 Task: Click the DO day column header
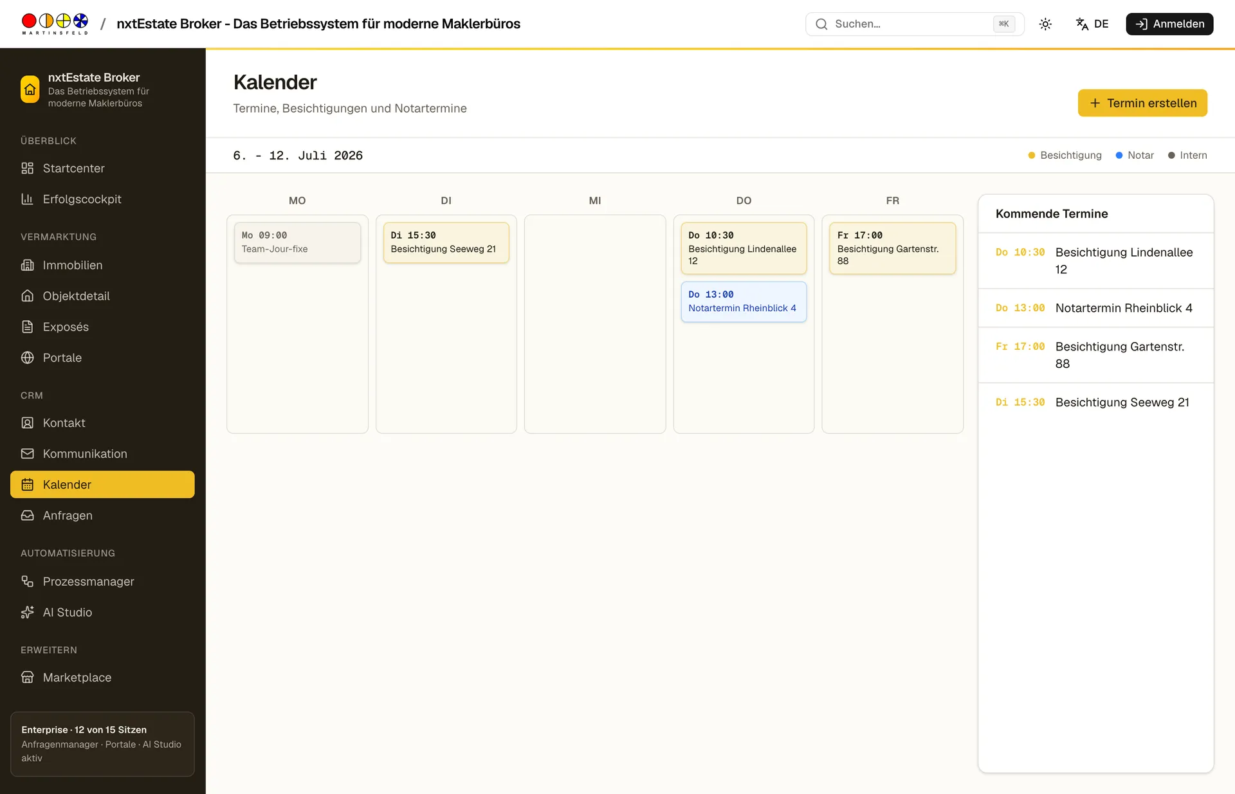(x=744, y=201)
